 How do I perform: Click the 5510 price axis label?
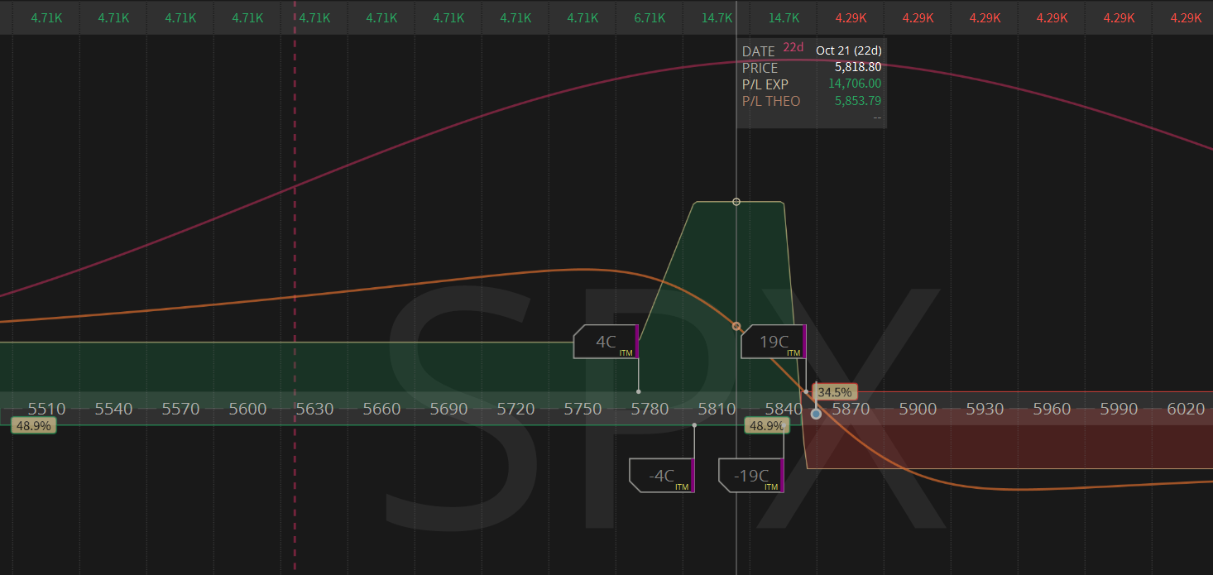pyautogui.click(x=46, y=409)
